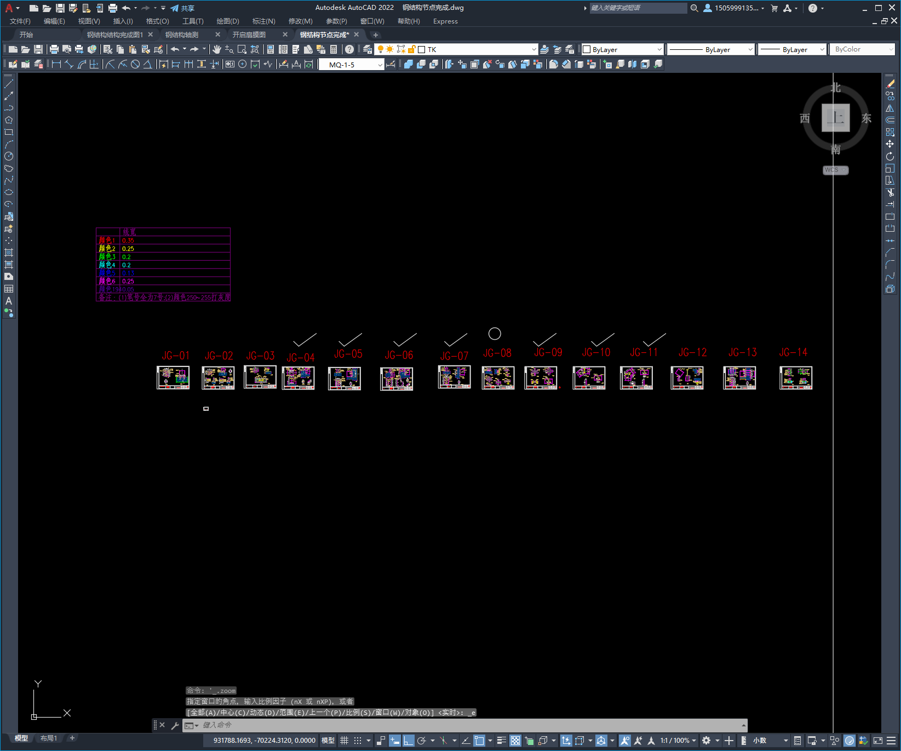
Task: Toggle lineweight display in status bar
Action: 501,741
